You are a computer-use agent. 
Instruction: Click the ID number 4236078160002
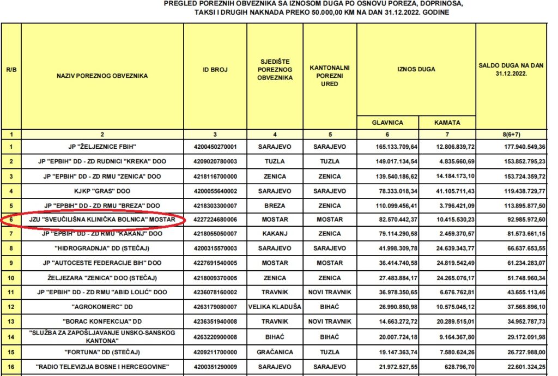pyautogui.click(x=215, y=292)
